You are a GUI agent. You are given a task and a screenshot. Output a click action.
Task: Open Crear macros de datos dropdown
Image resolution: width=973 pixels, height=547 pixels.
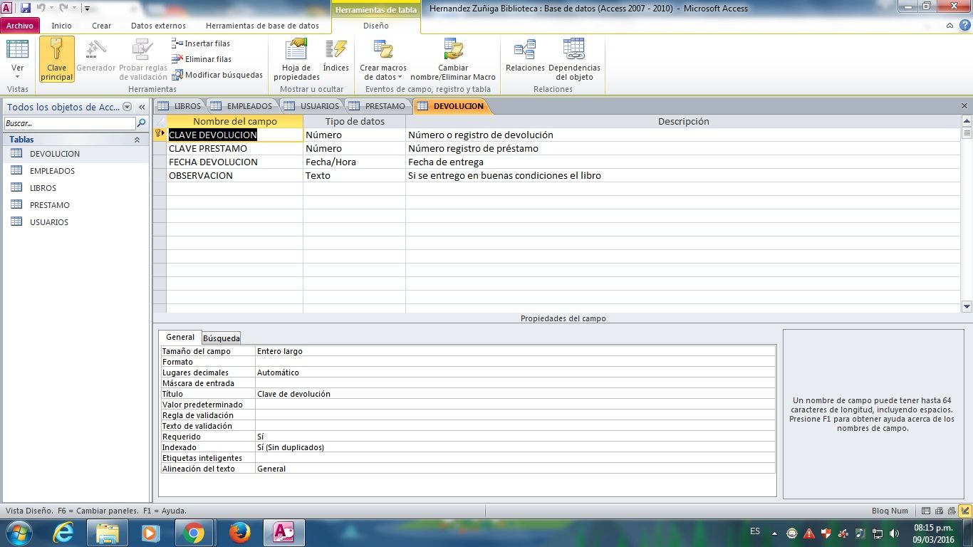(383, 73)
